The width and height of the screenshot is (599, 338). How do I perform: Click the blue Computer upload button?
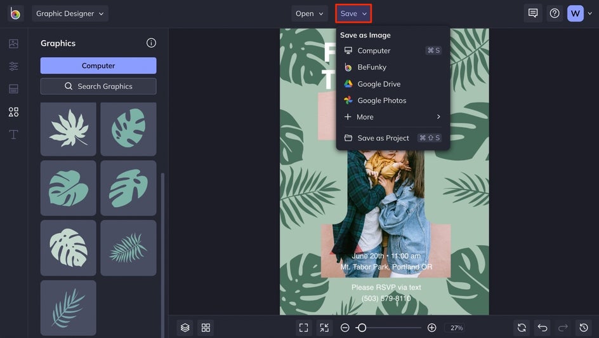pyautogui.click(x=98, y=66)
